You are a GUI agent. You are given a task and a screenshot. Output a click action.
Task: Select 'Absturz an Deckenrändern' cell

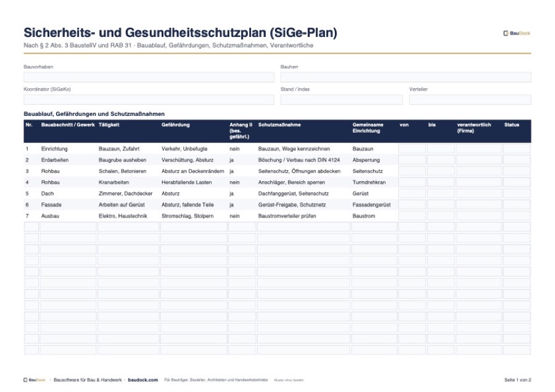tap(192, 171)
